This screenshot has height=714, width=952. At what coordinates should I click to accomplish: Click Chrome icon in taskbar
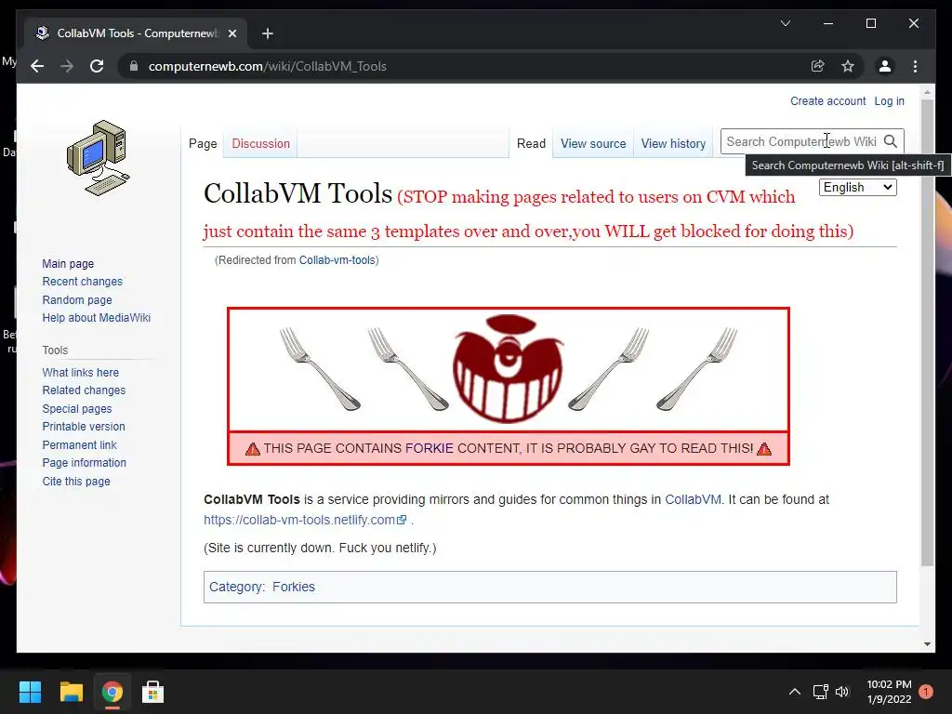[112, 692]
